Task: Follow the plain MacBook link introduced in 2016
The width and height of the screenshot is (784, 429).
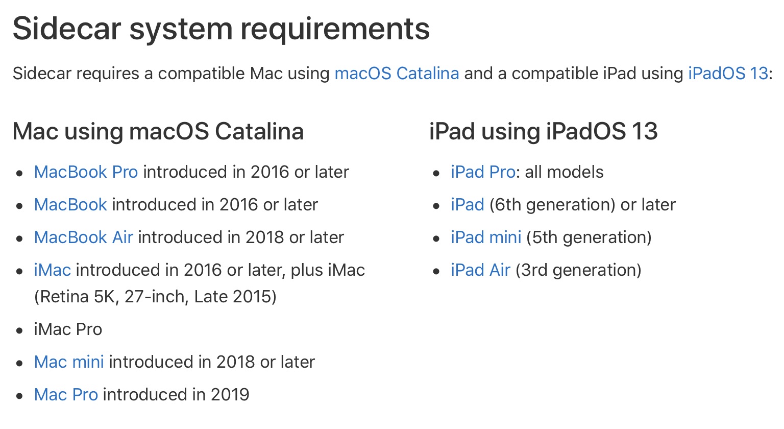Action: click(x=70, y=205)
